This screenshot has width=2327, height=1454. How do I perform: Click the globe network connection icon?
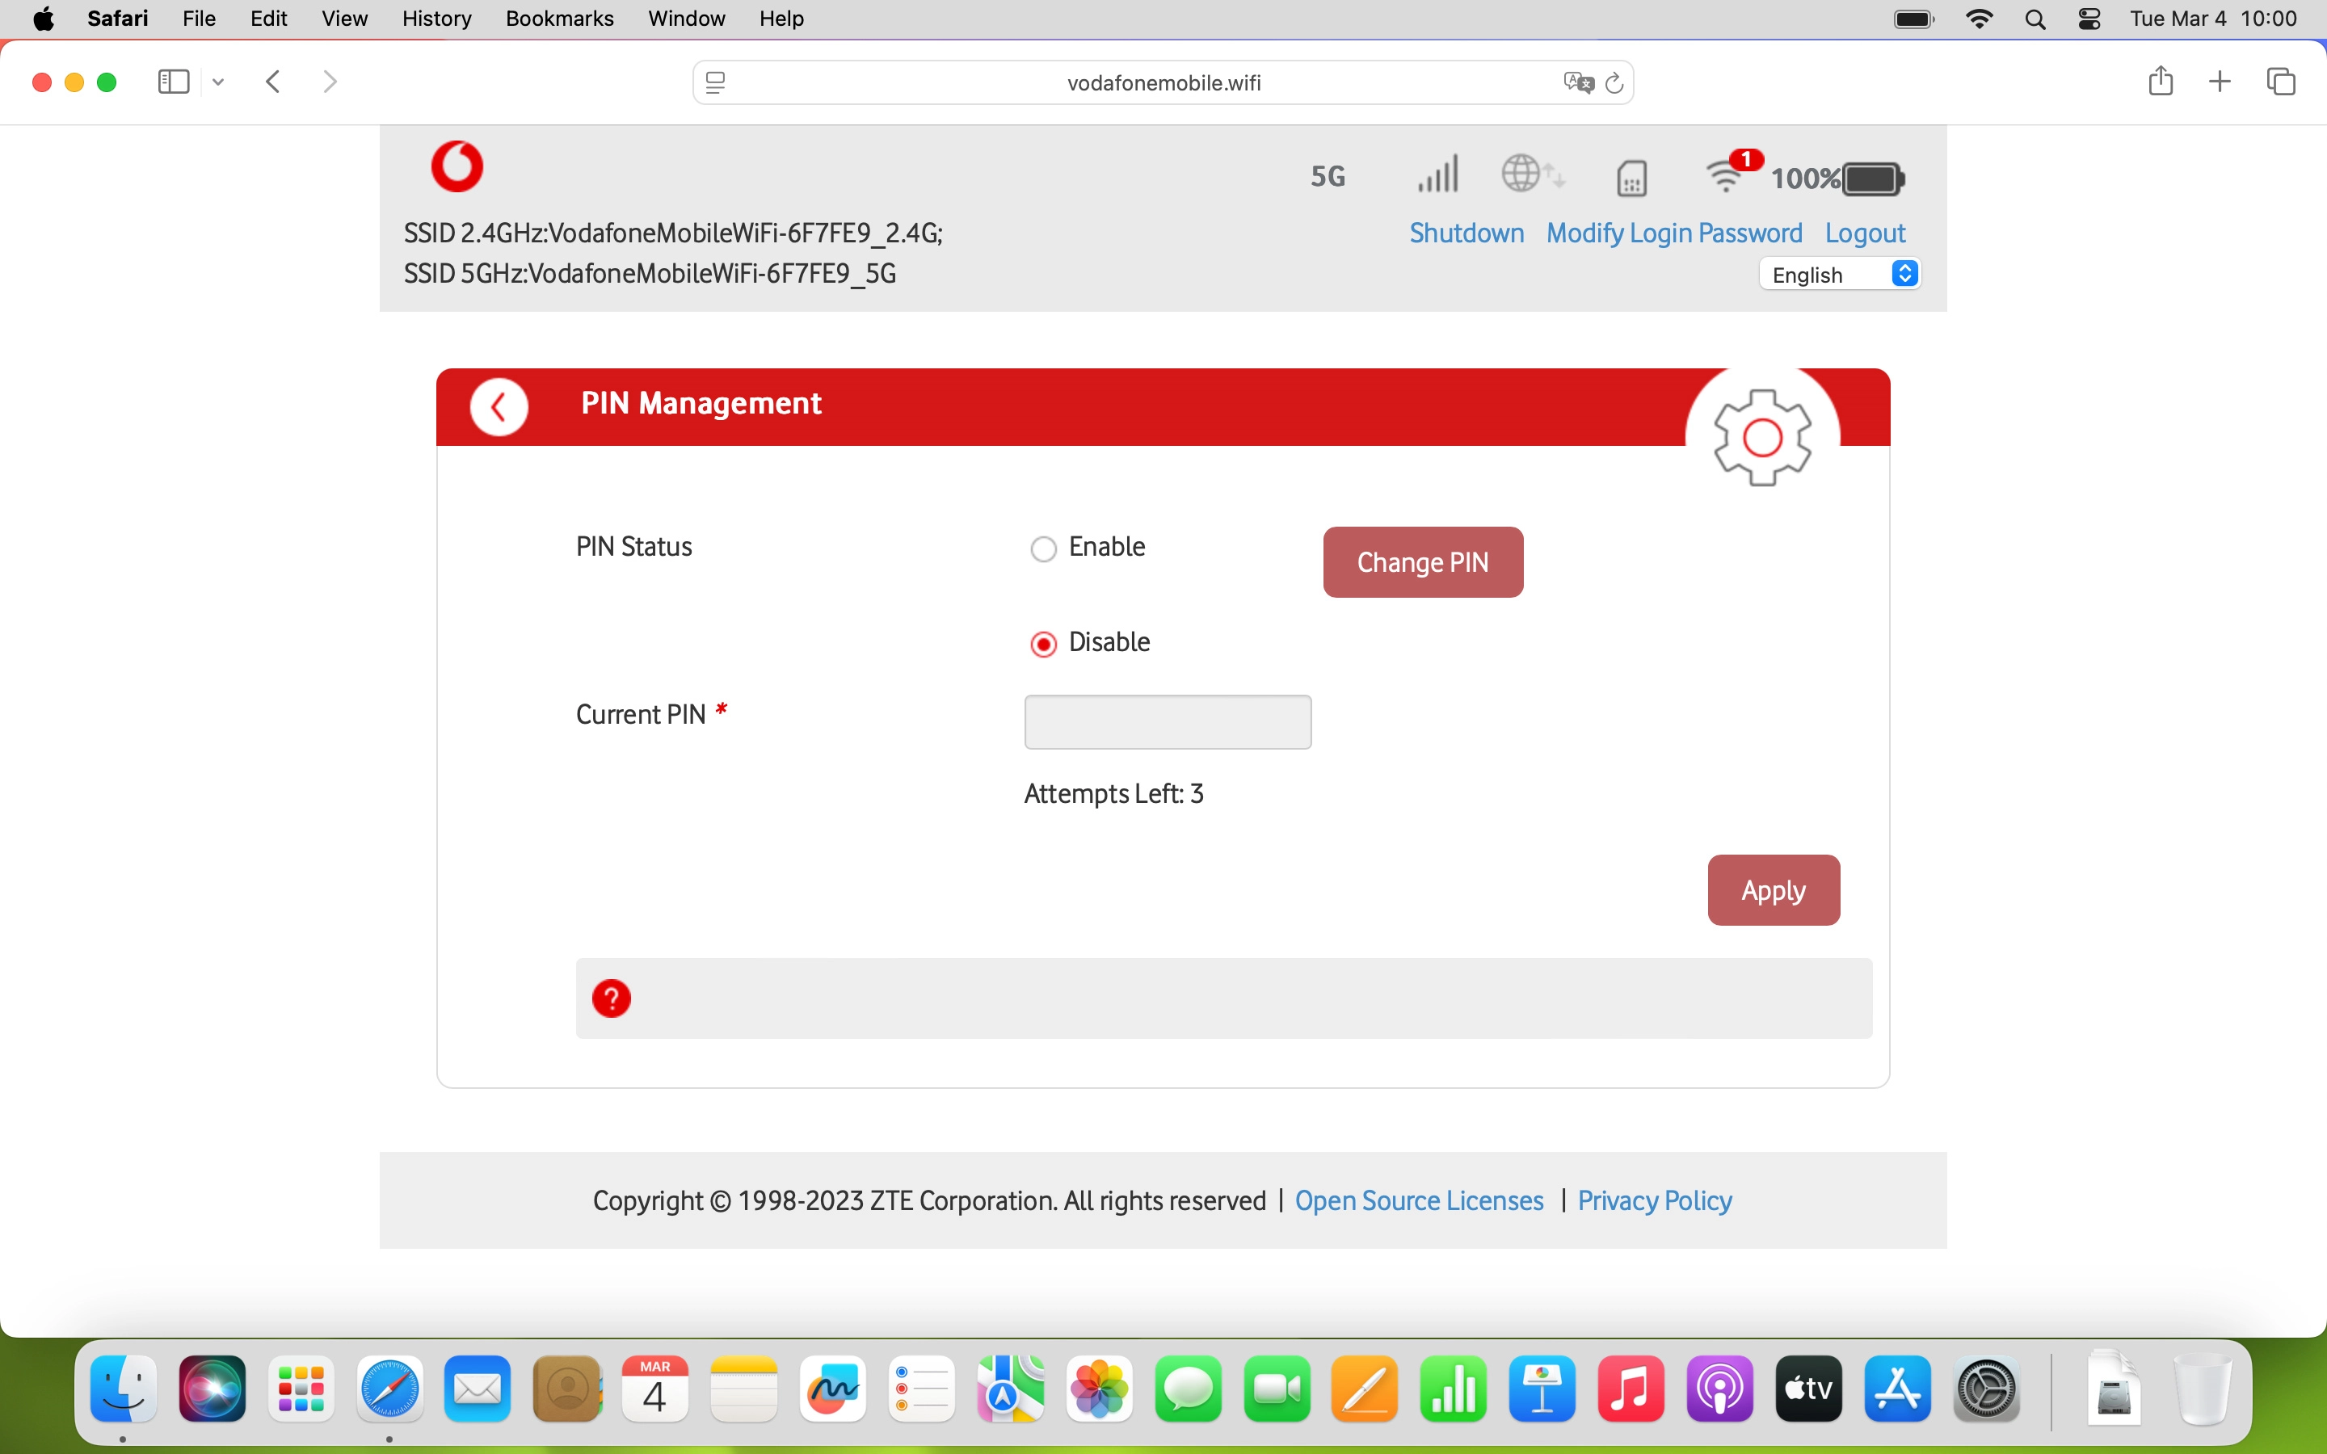1522,174
